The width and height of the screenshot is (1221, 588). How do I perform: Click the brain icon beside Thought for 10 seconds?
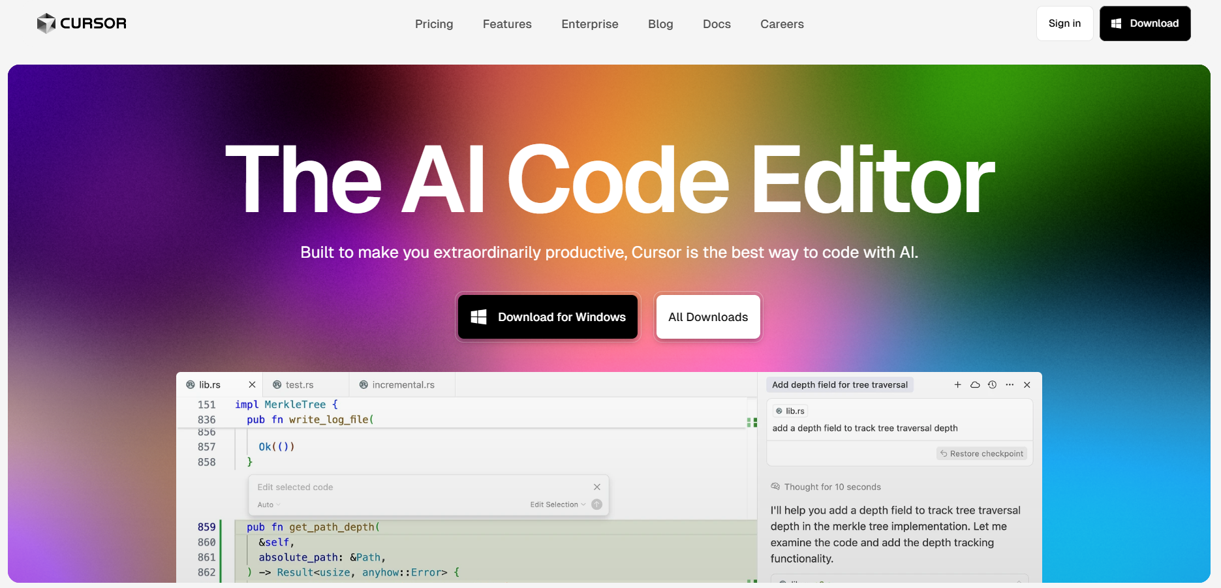tap(775, 487)
